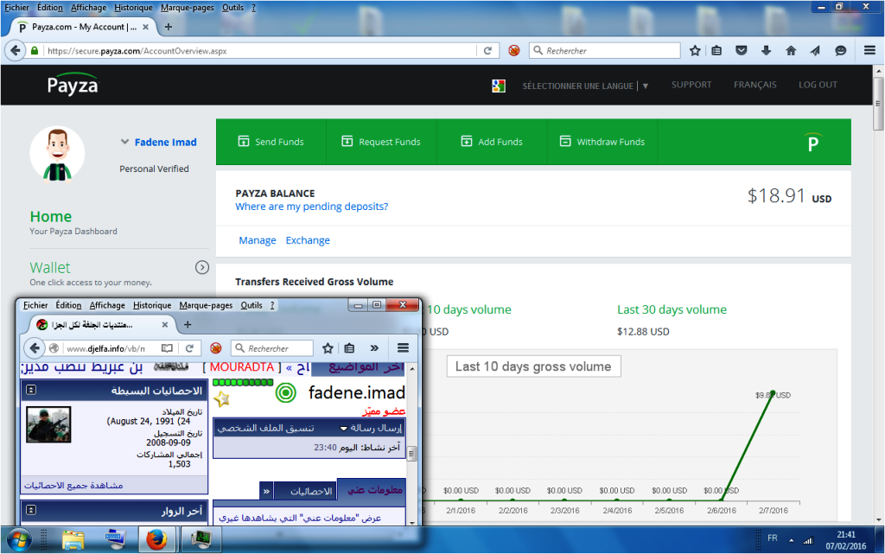This screenshot has height=554, width=885.
Task: Show hidden icons in the system tray
Action: click(792, 540)
